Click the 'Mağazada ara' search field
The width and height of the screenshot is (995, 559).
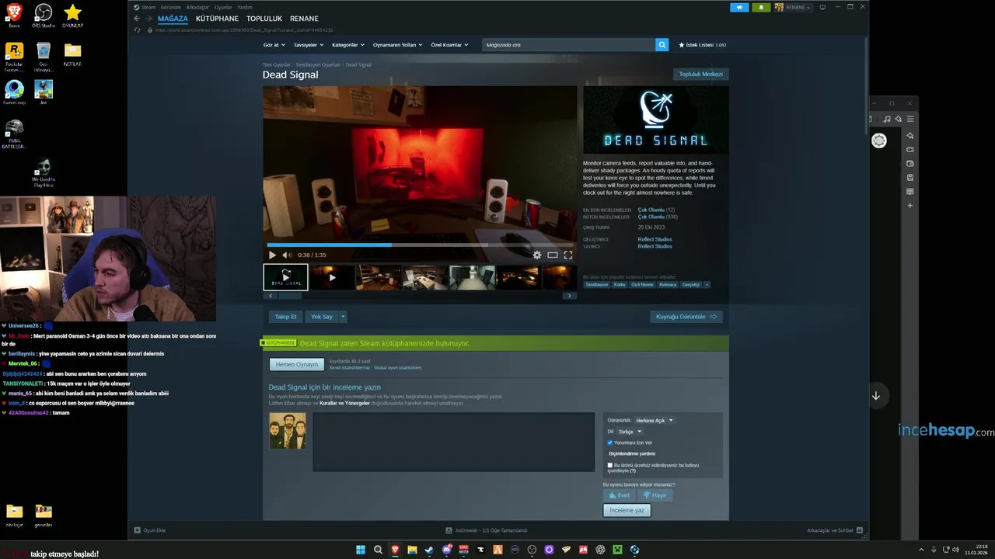point(569,45)
